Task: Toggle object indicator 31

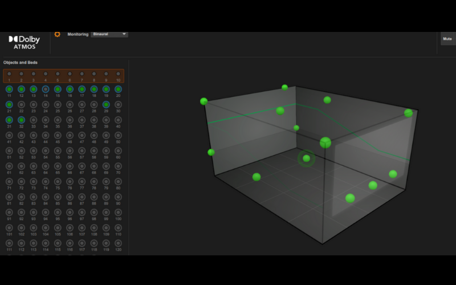Action: [x=9, y=120]
